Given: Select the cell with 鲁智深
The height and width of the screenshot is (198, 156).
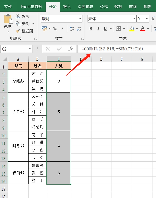Looking at the screenshot, I should click(x=37, y=165).
